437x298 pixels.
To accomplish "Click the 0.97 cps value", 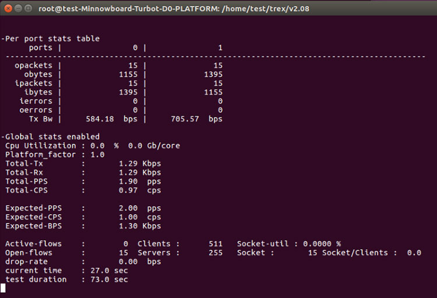I will [140, 190].
